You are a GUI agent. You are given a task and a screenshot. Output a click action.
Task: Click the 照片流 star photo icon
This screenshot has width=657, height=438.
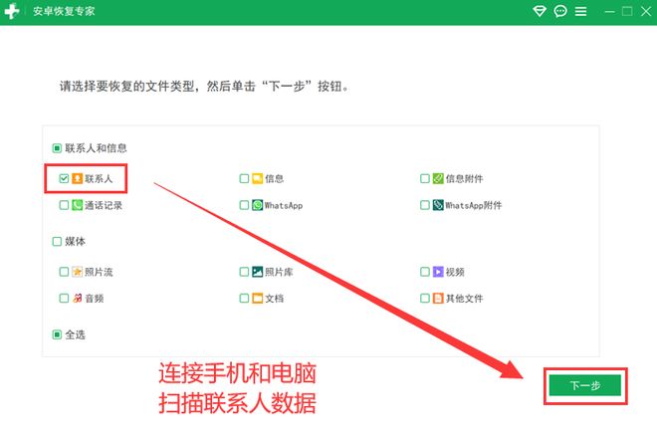77,272
